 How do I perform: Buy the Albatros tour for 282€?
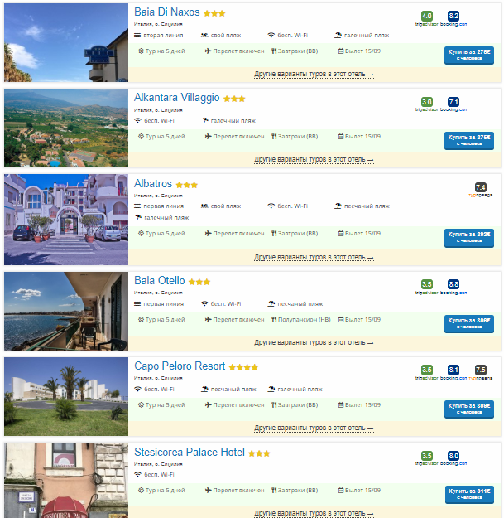pos(468,238)
